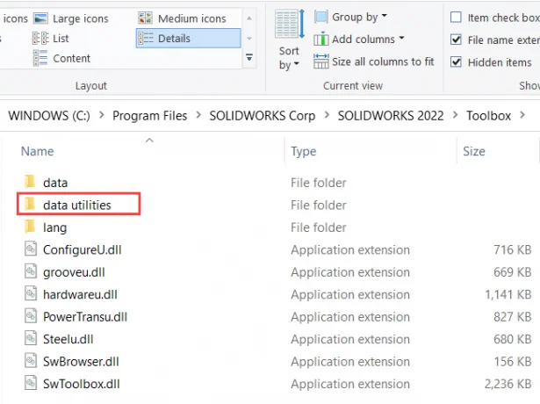This screenshot has height=404, width=540.
Task: Go to SOLIDWORKS Corp in address path
Action: click(x=262, y=116)
